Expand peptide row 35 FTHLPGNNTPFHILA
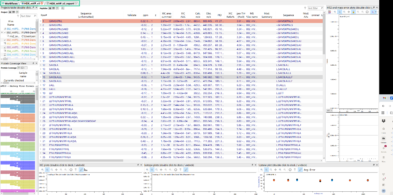The width and height of the screenshot is (393, 195). [x=41, y=157]
